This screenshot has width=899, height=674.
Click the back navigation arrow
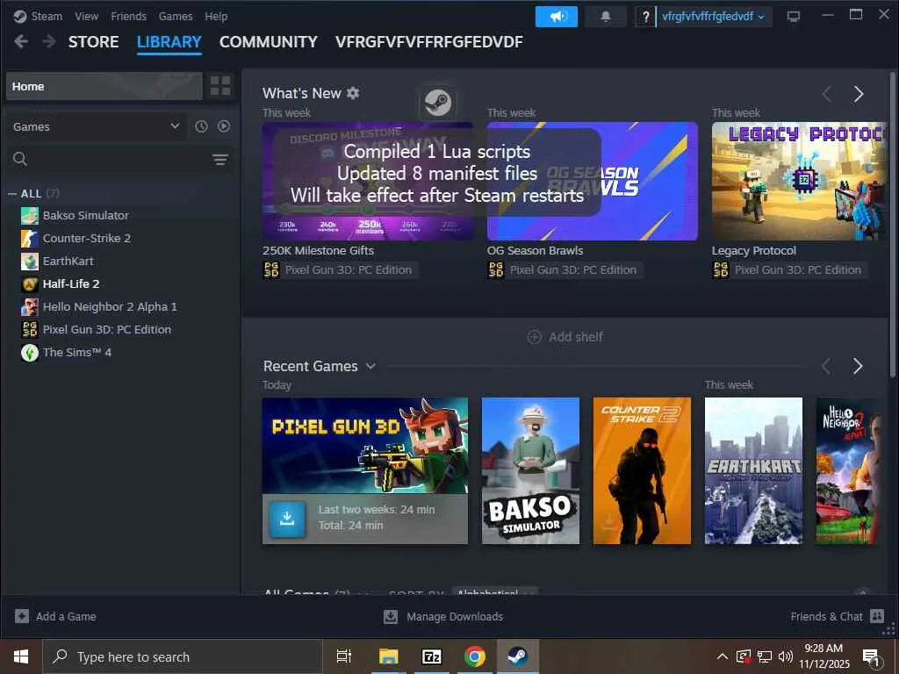click(21, 41)
